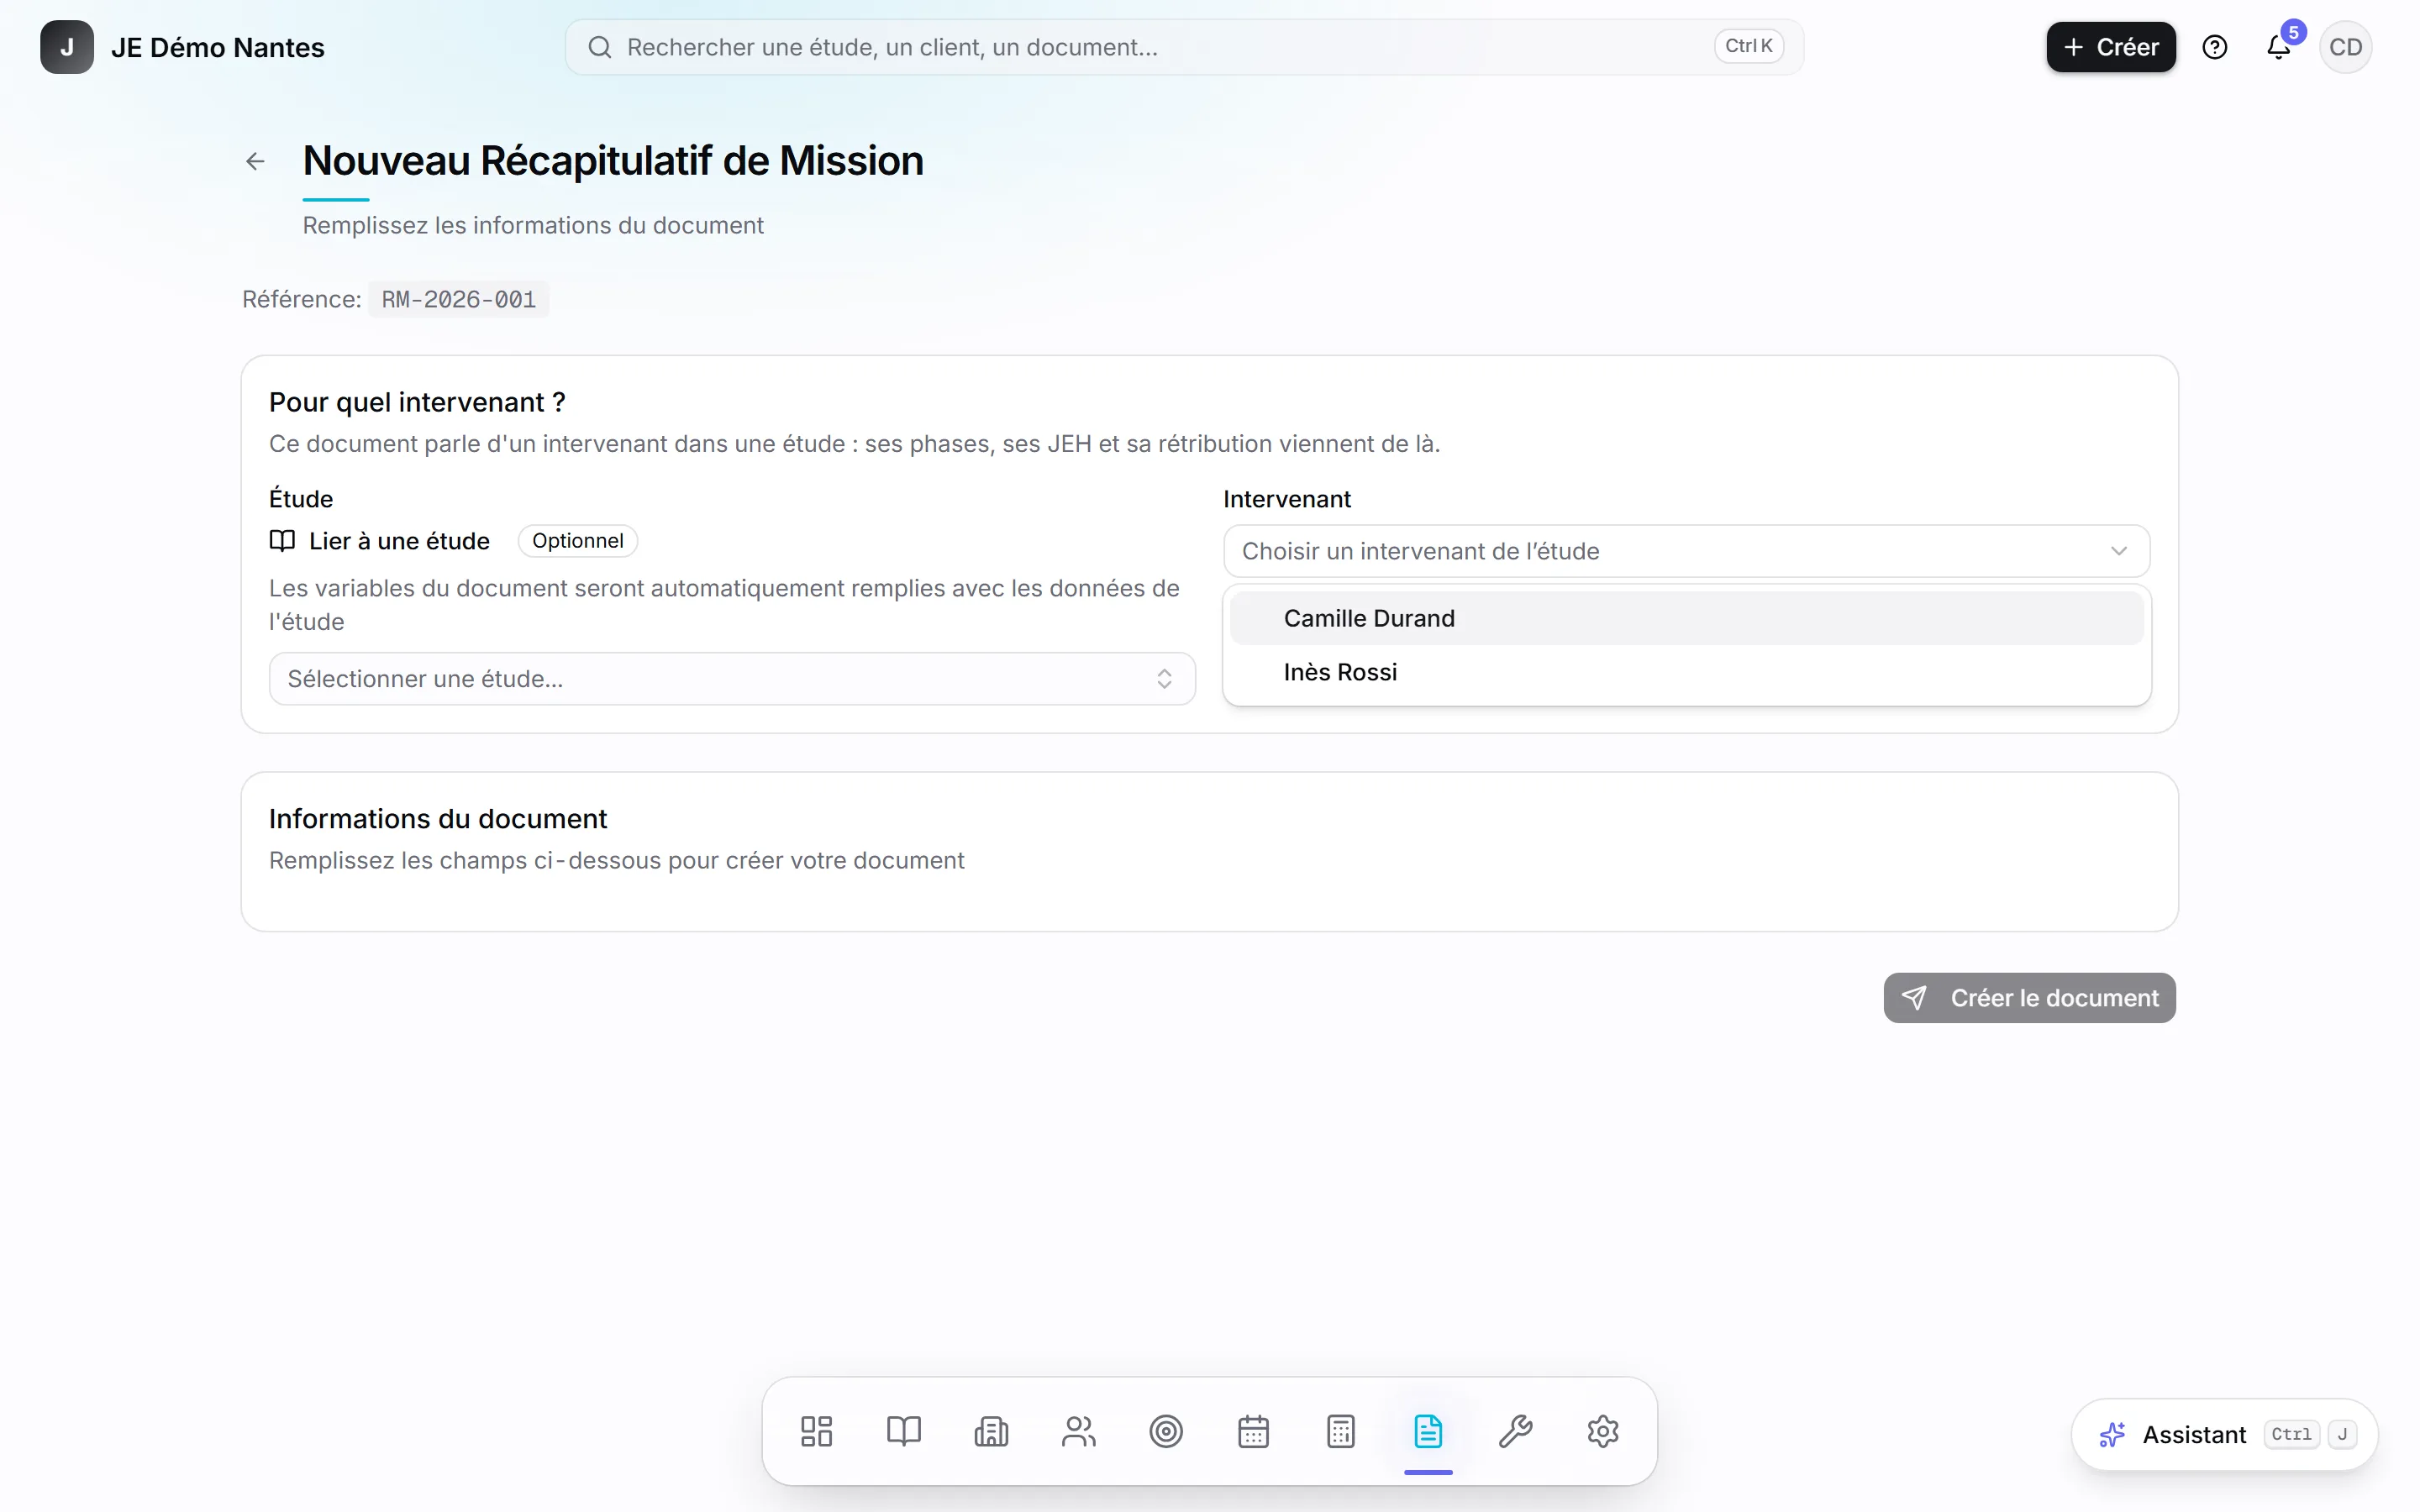
Task: Focus the global search field
Action: pyautogui.click(x=1184, y=47)
